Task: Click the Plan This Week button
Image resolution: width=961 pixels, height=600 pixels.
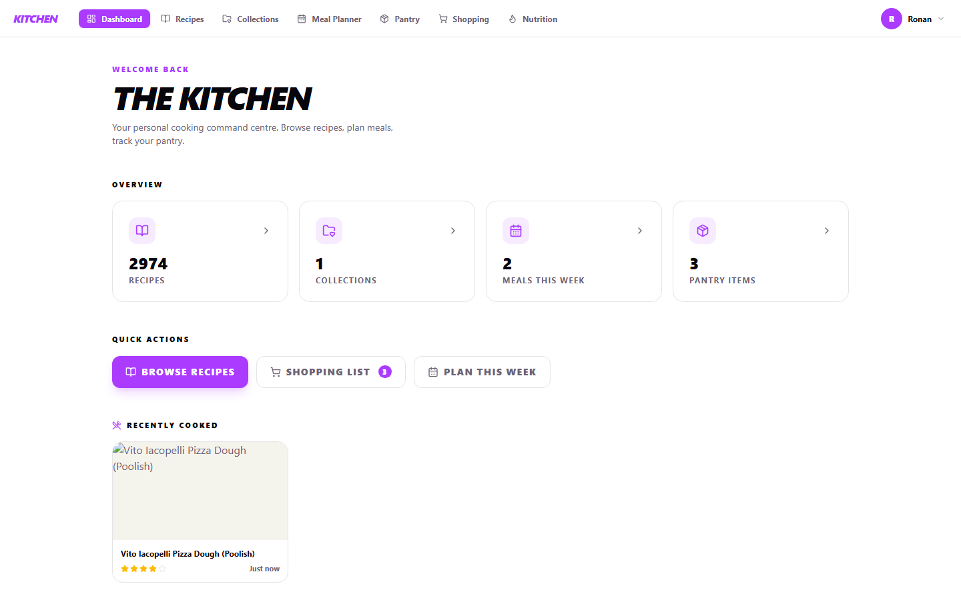Action: [482, 372]
